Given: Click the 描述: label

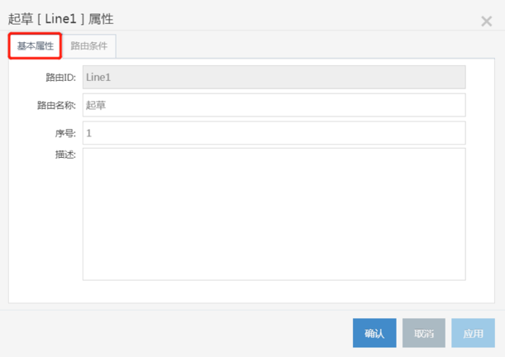Looking at the screenshot, I should tap(65, 155).
